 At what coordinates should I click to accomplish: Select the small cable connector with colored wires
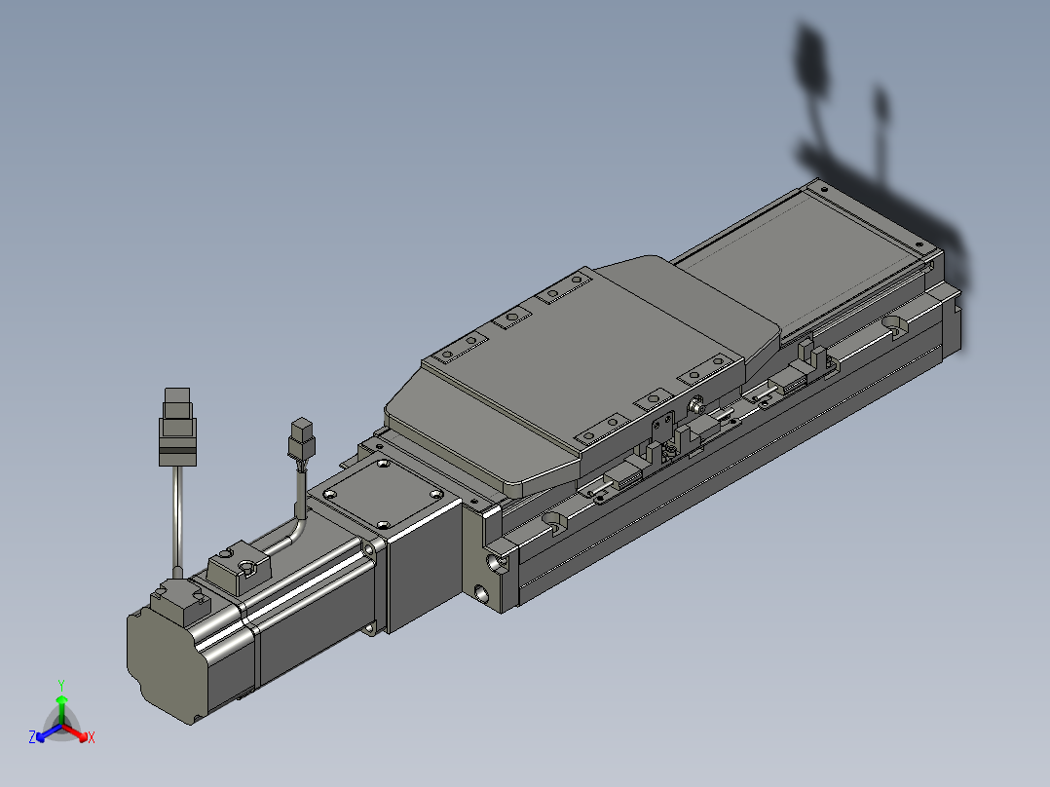click(302, 438)
